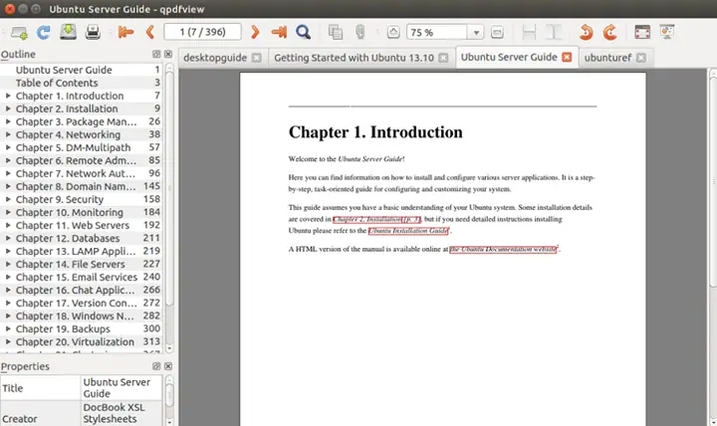Image resolution: width=717 pixels, height=426 pixels.
Task: Click the Outline scrollbar down arrow
Action: pos(169,348)
